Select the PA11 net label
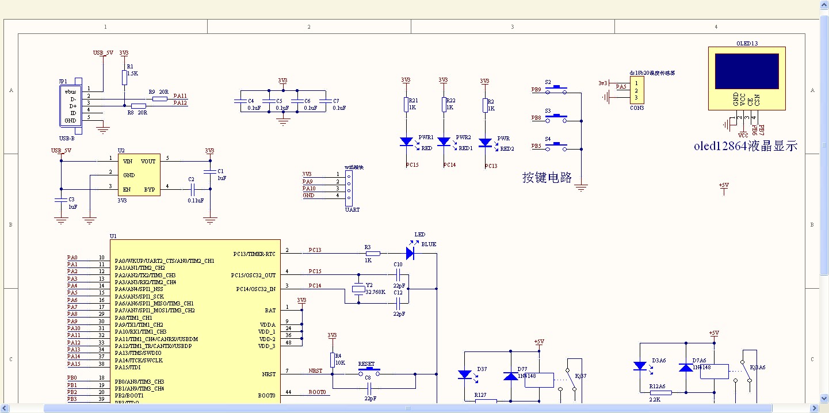 [x=179, y=96]
